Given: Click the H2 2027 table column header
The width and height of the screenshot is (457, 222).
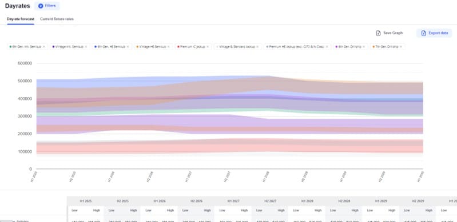Looking at the screenshot, I should (x=270, y=201).
